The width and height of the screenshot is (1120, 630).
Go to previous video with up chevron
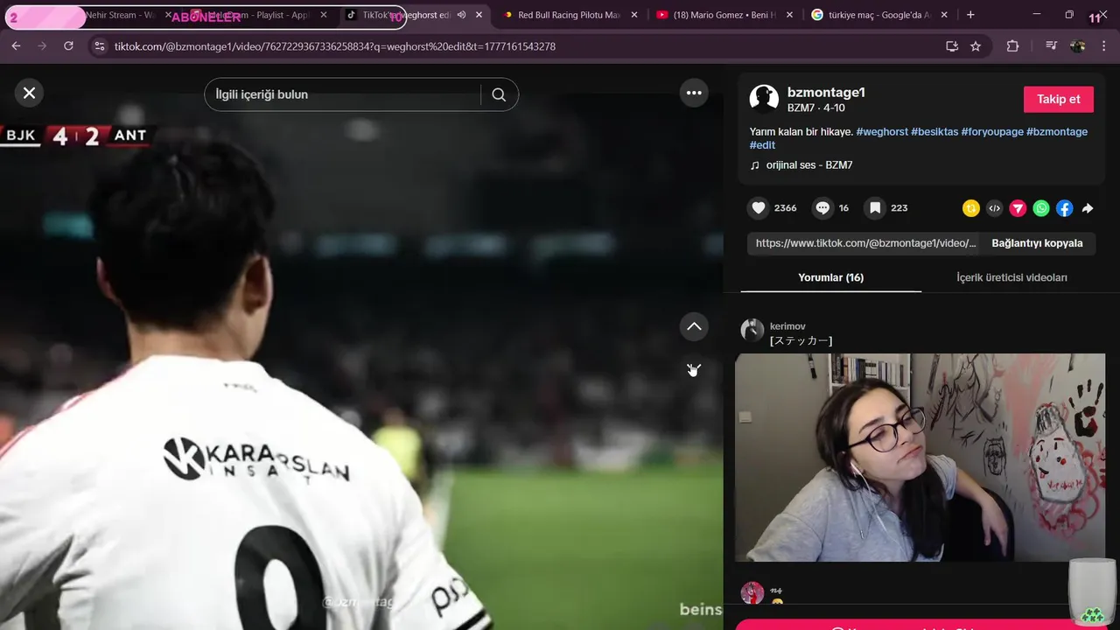click(694, 326)
